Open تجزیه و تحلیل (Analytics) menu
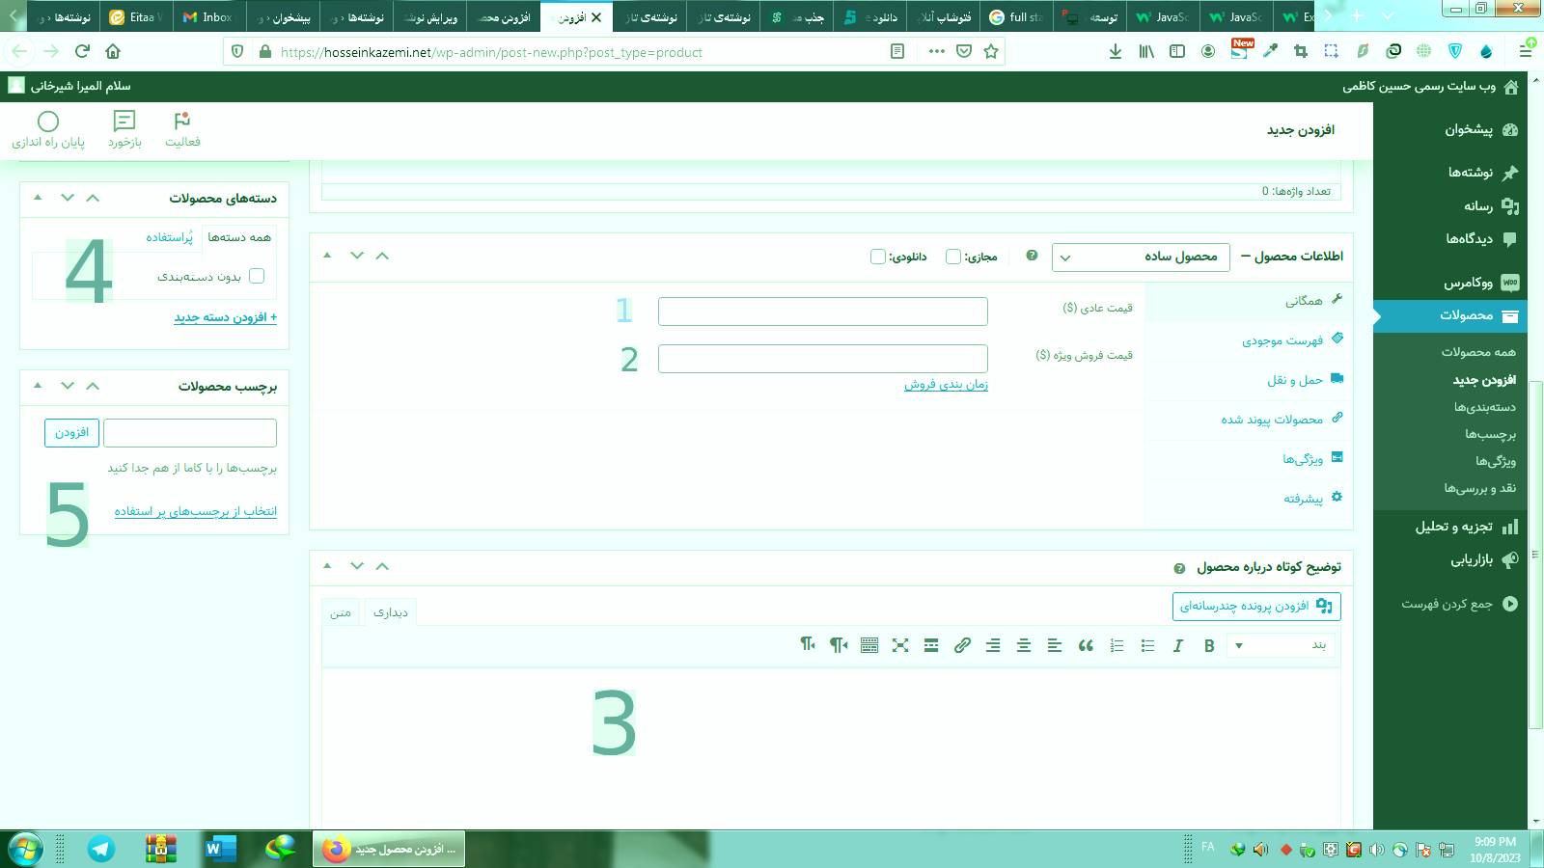 [1450, 527]
